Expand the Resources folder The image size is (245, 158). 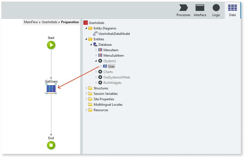point(86,110)
